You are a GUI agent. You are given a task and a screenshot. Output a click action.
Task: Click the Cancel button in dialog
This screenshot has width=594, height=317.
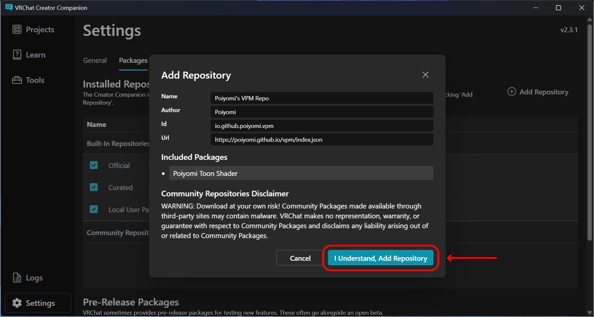click(300, 258)
